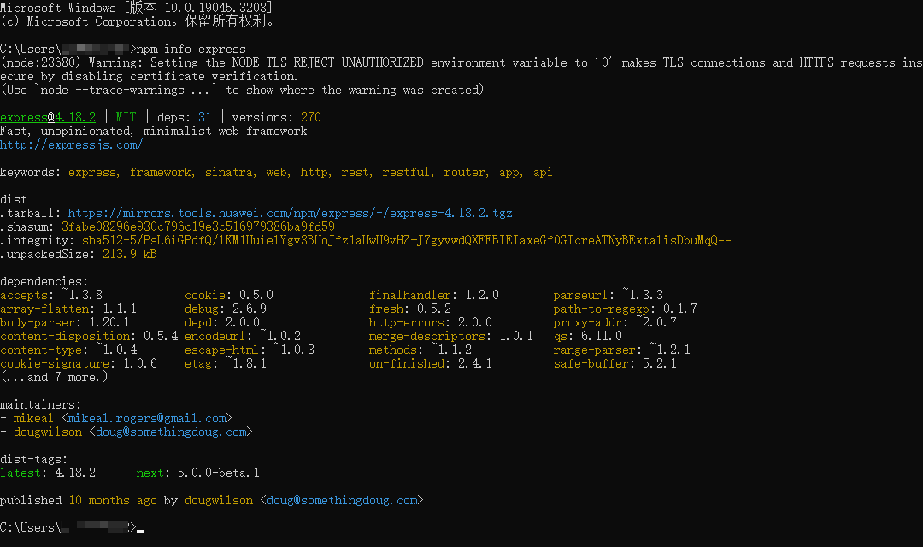Click the 'safe-buffer' dependency entry
This screenshot has width=923, height=547.
pyautogui.click(x=615, y=364)
